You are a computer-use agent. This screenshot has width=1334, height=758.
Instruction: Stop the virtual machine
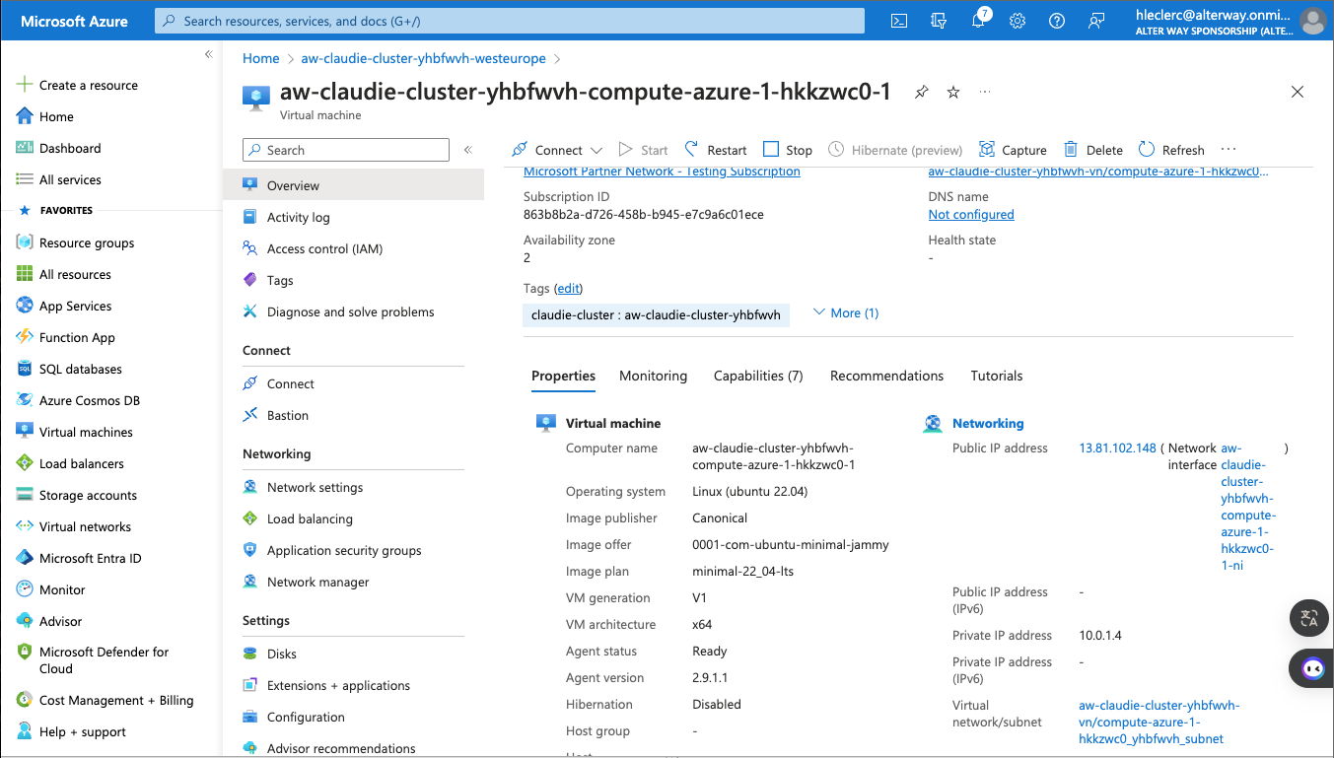(788, 150)
